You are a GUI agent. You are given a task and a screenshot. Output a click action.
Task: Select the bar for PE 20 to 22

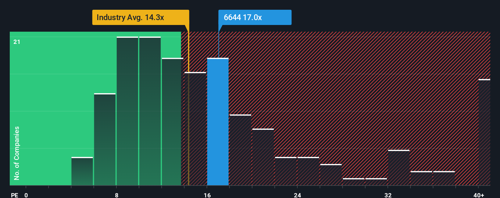pyautogui.click(x=263, y=157)
